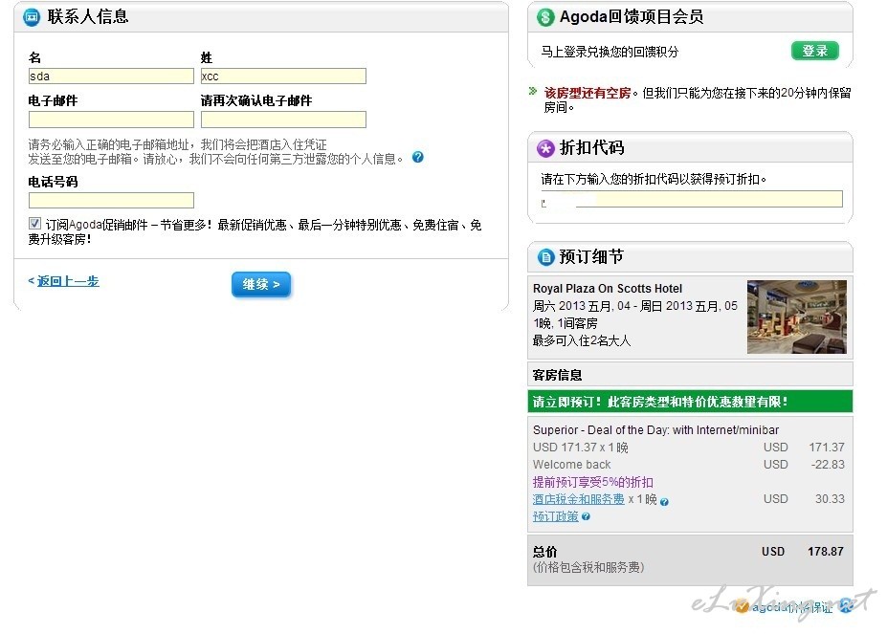Click the Royal Plaza On Scotts Hotel name
Viewport: 887px width, 634px height.
608,289
